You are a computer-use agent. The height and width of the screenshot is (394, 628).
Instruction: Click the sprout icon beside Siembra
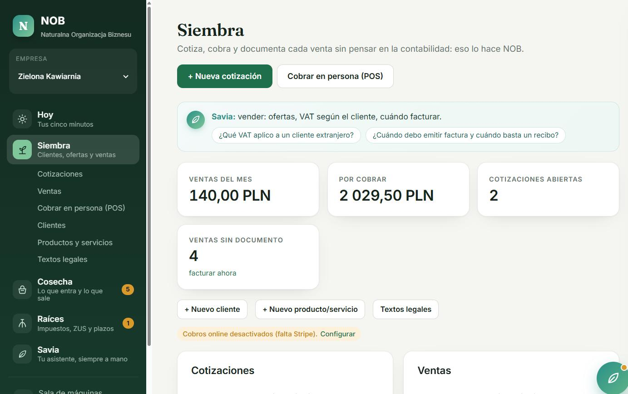22,150
